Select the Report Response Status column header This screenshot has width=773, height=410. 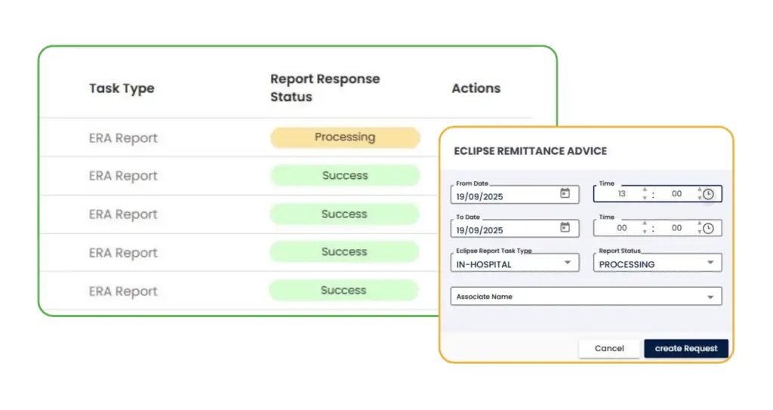coord(325,88)
